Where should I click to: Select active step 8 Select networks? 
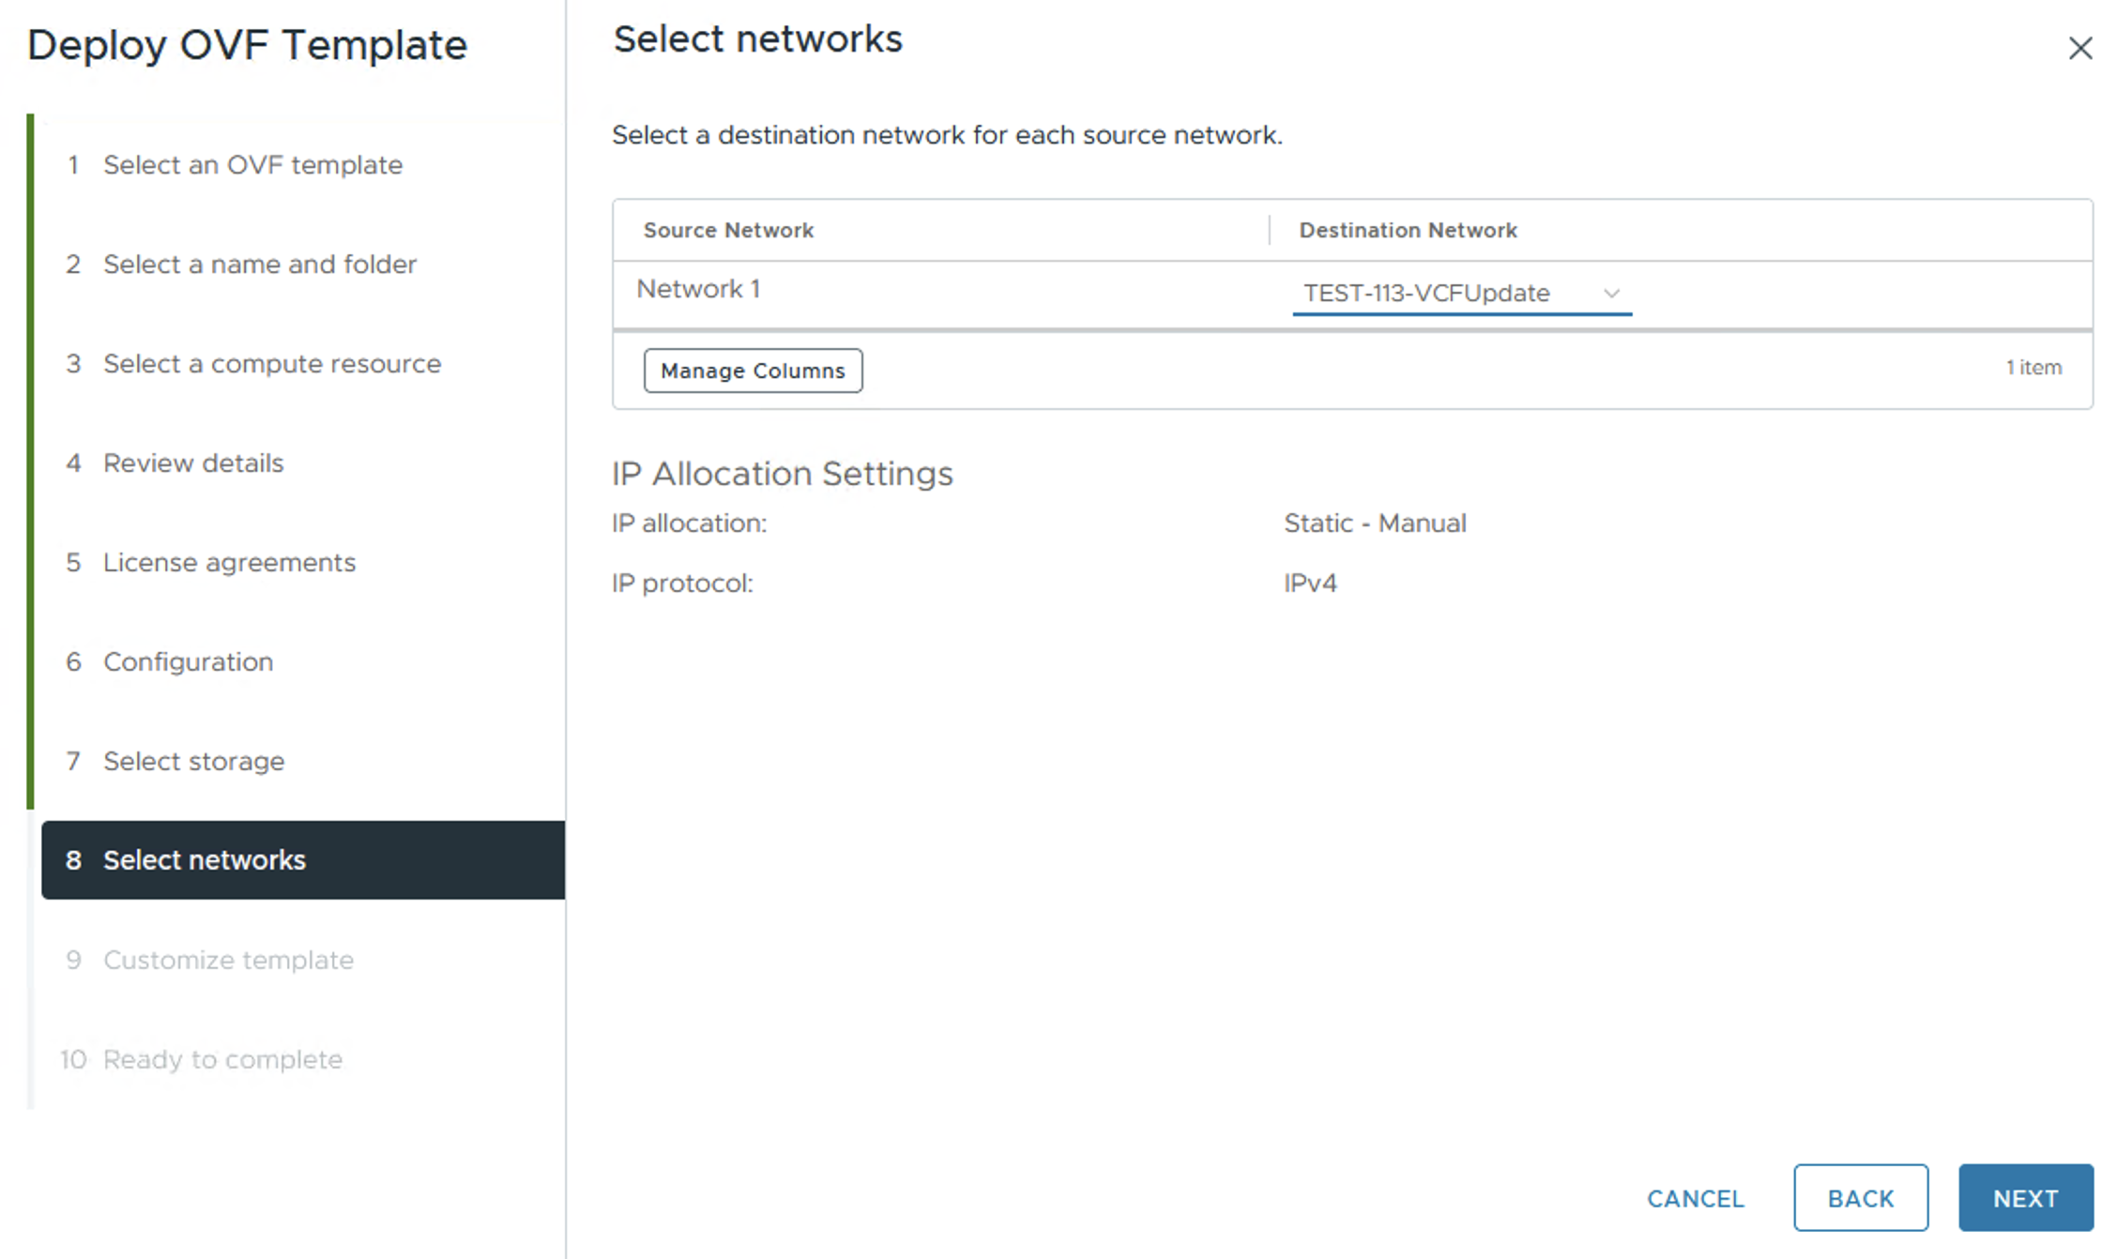(205, 860)
